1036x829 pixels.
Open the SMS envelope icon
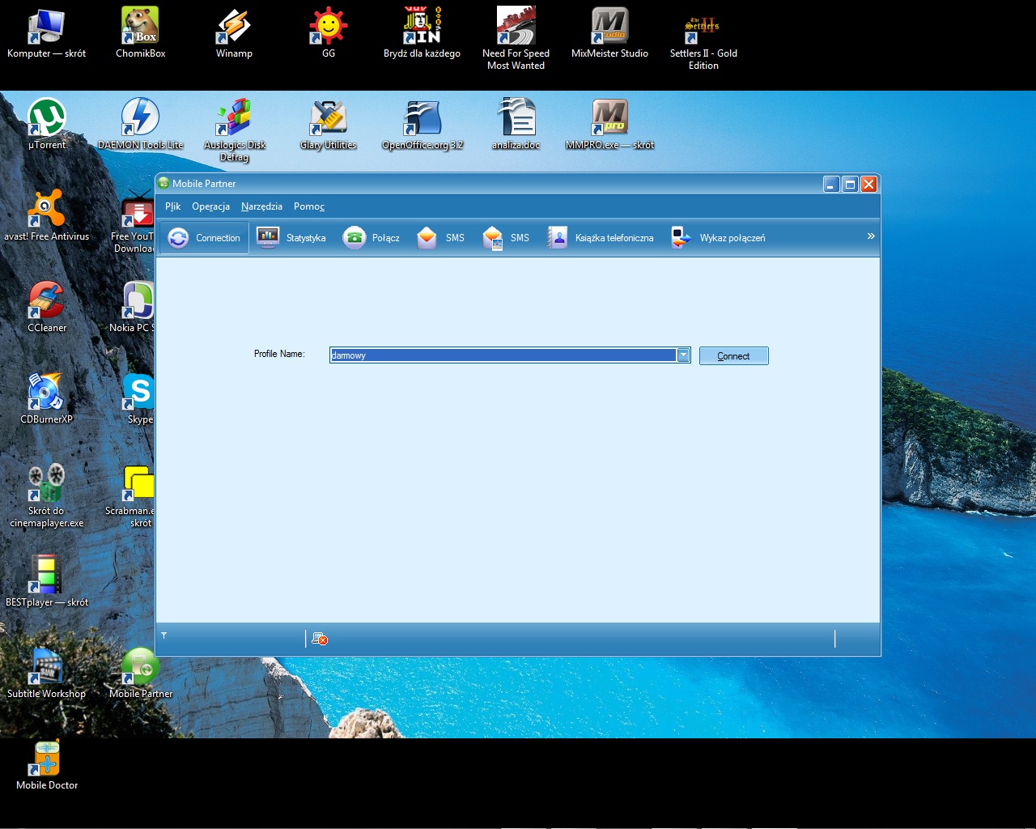(x=427, y=237)
